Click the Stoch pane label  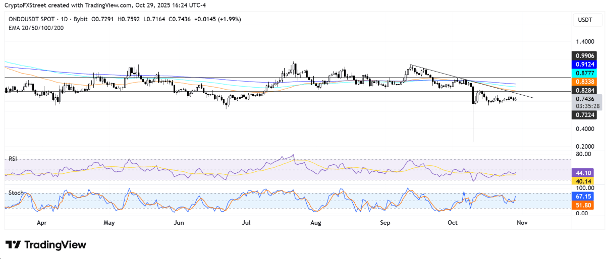[16, 192]
